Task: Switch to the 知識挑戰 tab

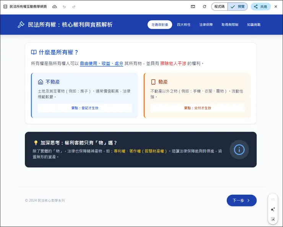Action: [254, 25]
